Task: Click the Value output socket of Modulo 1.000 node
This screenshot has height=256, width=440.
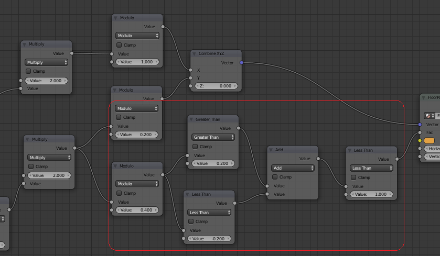Action: (x=163, y=27)
